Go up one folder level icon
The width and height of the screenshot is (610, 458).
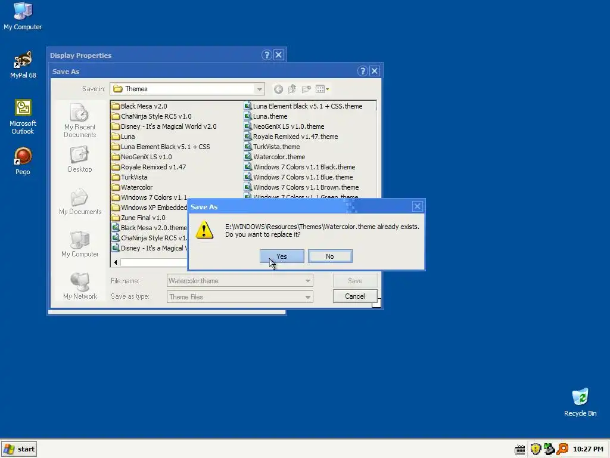[x=292, y=89]
